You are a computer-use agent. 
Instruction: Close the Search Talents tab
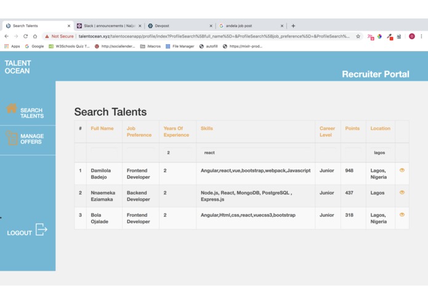coord(69,26)
